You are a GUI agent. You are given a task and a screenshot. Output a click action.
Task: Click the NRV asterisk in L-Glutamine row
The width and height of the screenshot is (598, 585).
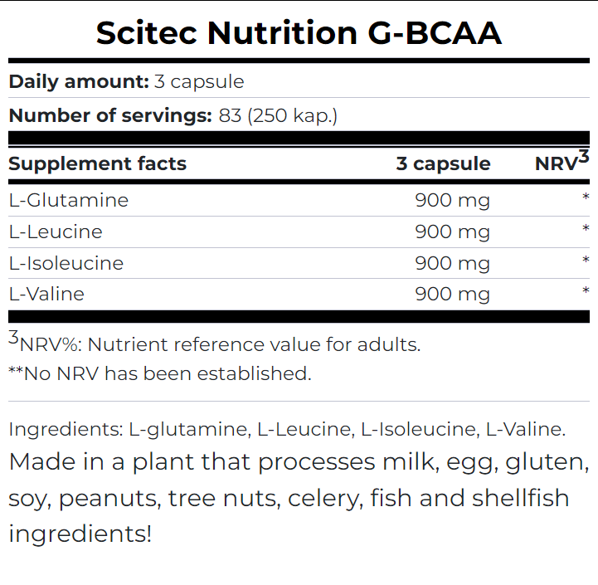point(586,198)
